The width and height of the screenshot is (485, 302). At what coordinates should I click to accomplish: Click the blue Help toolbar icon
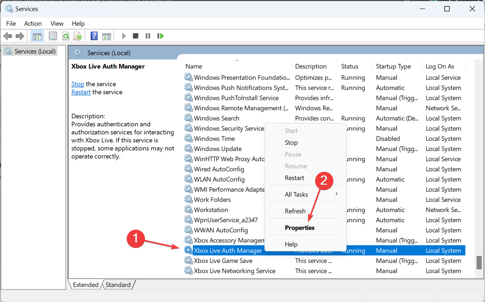(x=94, y=36)
